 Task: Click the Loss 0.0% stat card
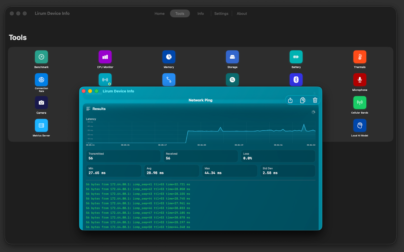278,156
